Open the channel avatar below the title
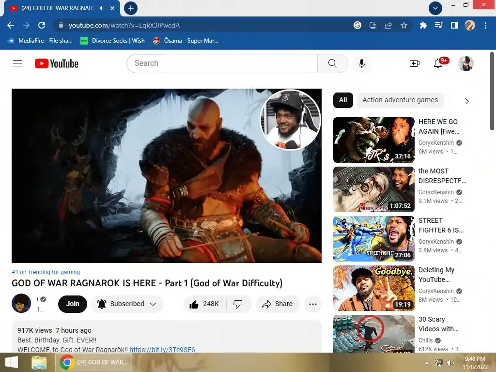Screen dimensions: 496x372 [x=21, y=303]
